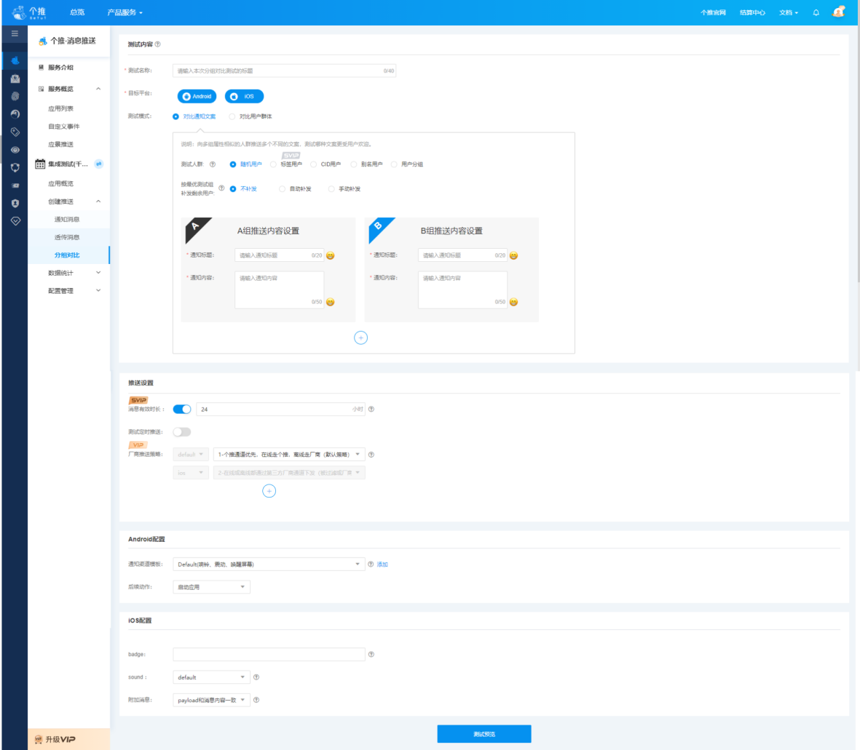Collapse the sidebar with the hamburger icon

(x=15, y=34)
